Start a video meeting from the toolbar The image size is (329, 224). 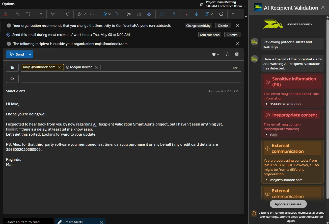117,14
